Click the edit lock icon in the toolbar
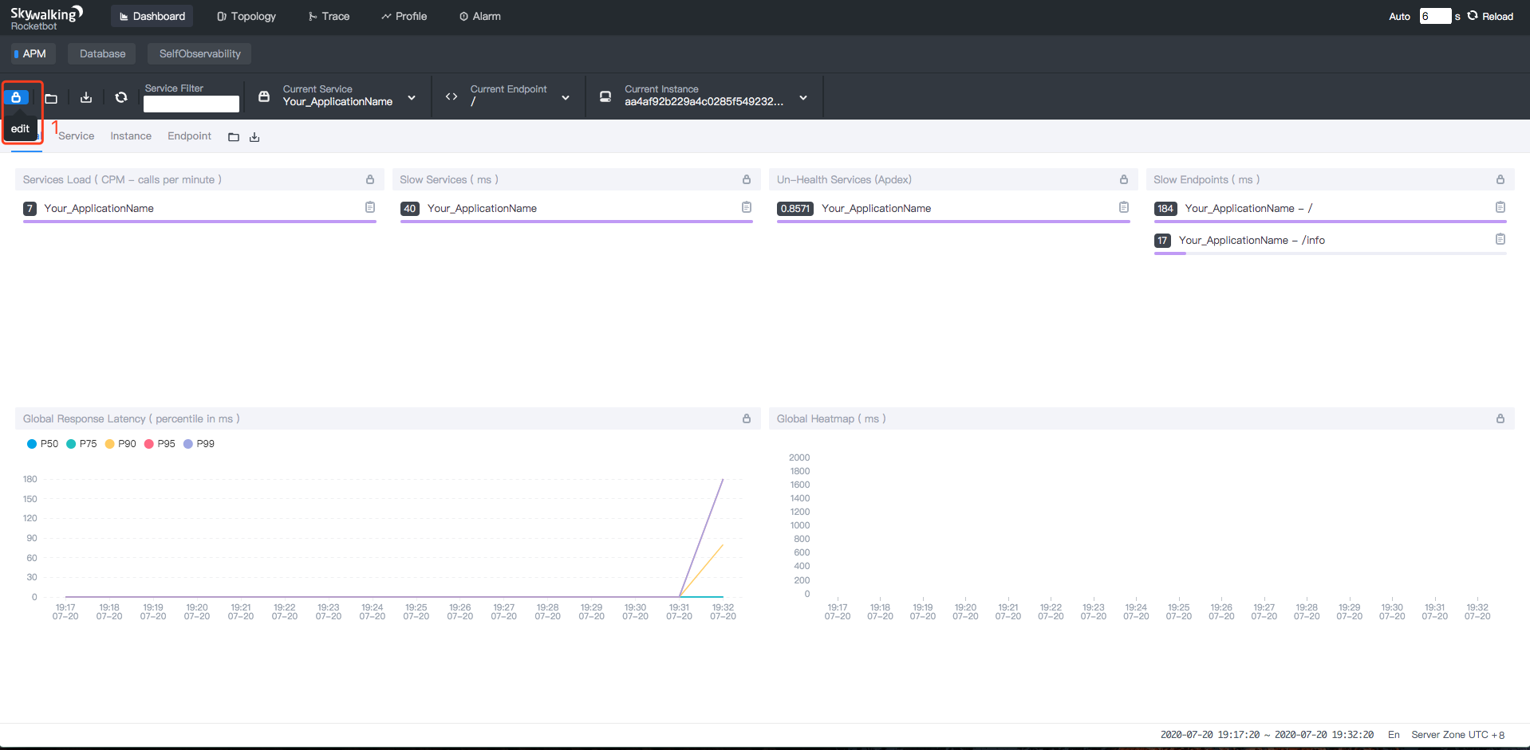This screenshot has width=1530, height=750. pos(16,97)
